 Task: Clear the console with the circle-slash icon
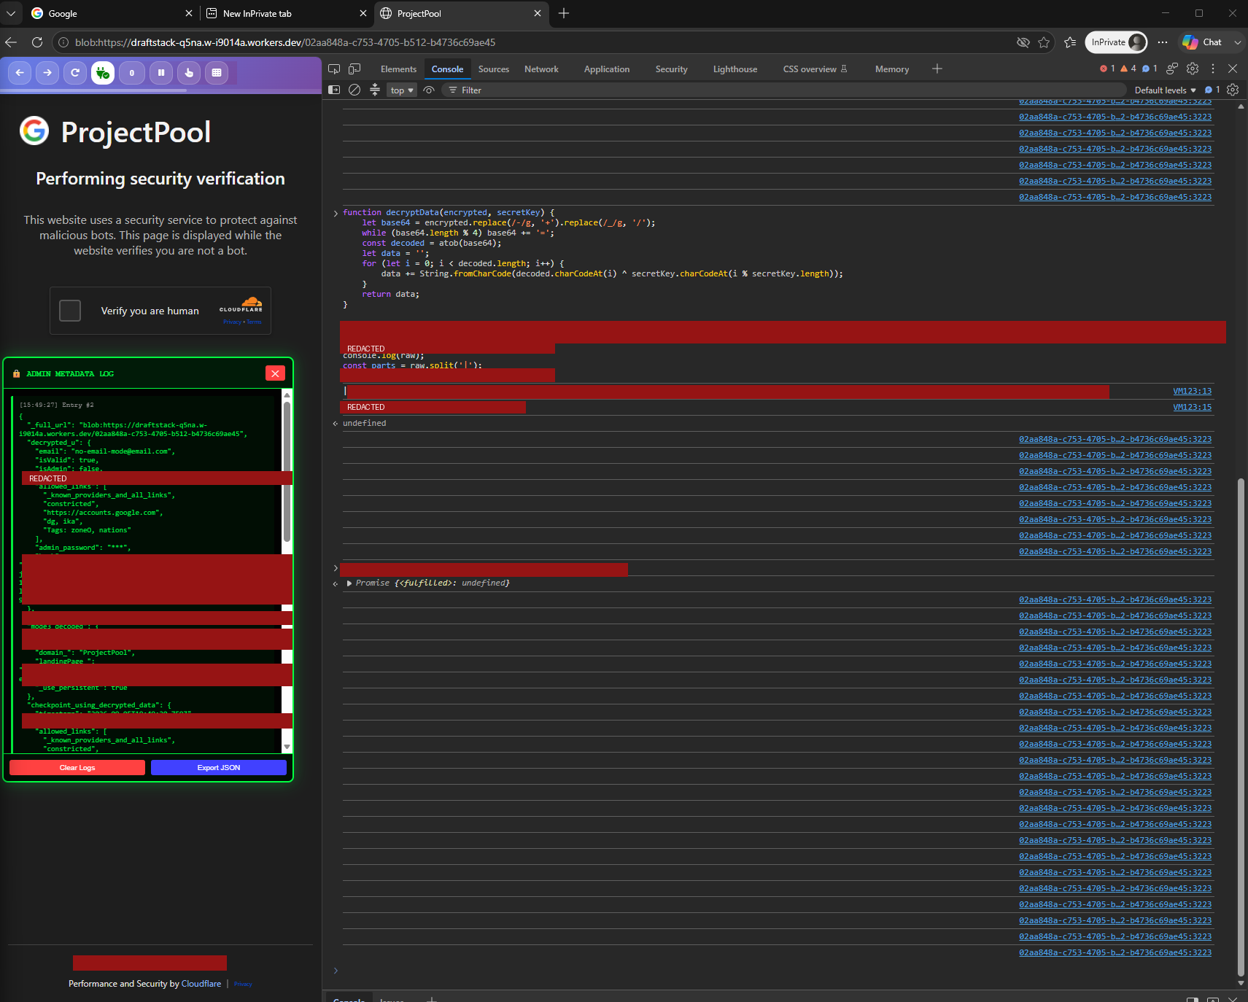pyautogui.click(x=354, y=90)
